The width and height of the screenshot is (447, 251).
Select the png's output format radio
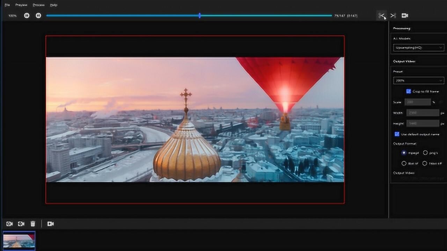(425, 153)
